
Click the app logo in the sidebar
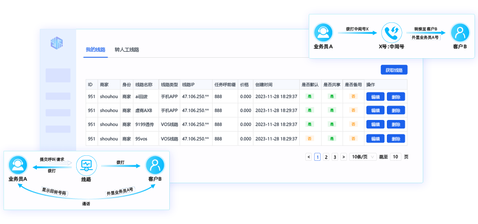tap(57, 43)
